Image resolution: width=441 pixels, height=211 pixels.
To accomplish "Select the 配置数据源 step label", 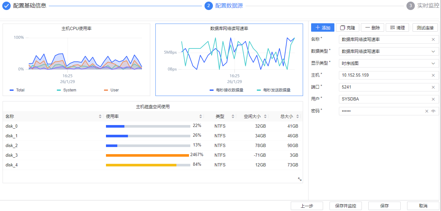I will point(229,5).
